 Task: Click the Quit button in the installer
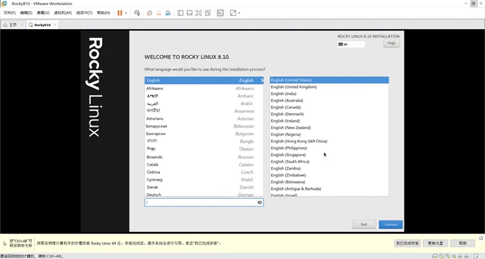pyautogui.click(x=364, y=224)
